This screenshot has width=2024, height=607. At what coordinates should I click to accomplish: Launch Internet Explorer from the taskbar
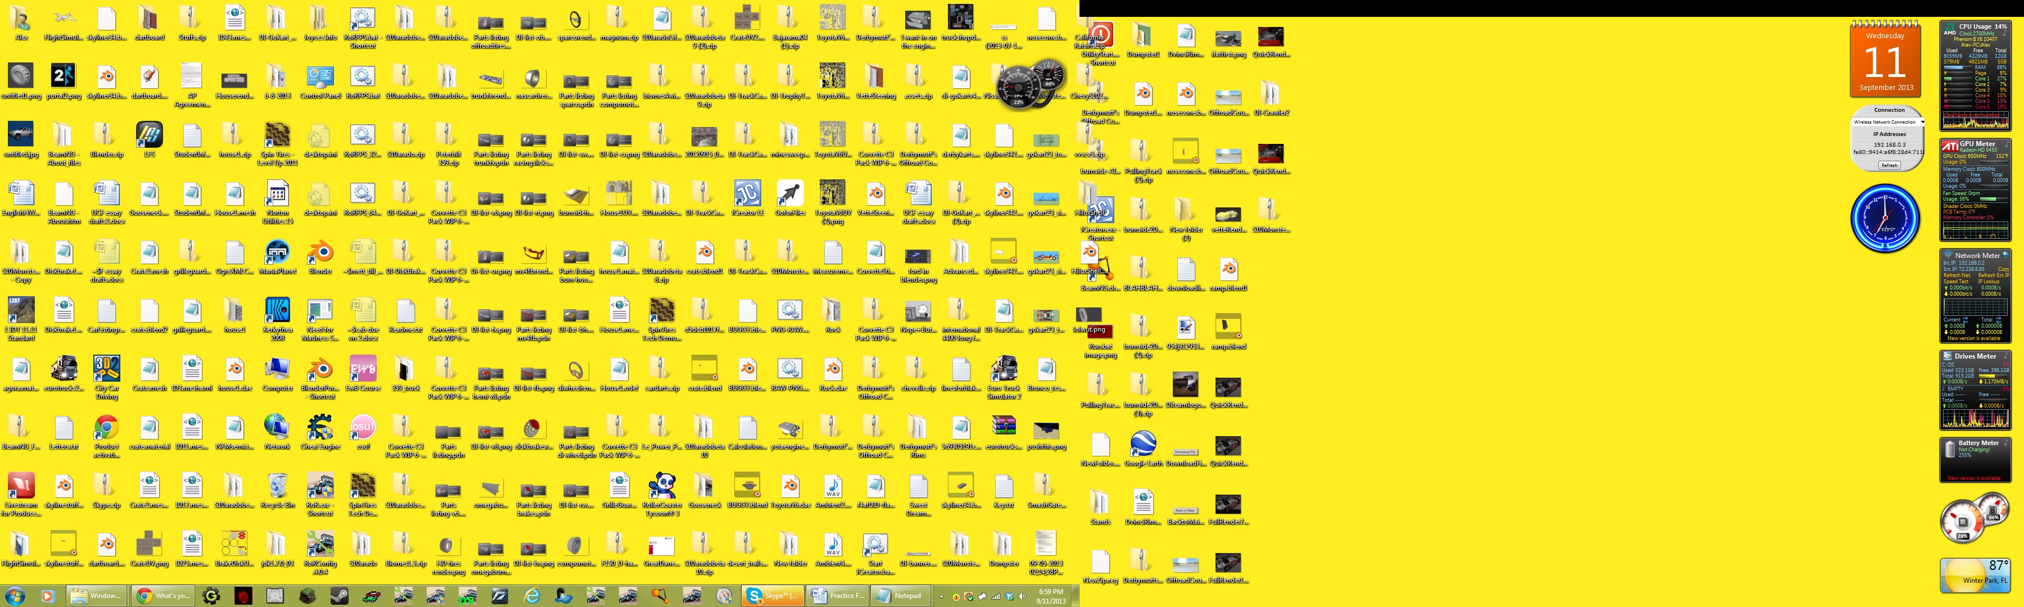(x=532, y=596)
